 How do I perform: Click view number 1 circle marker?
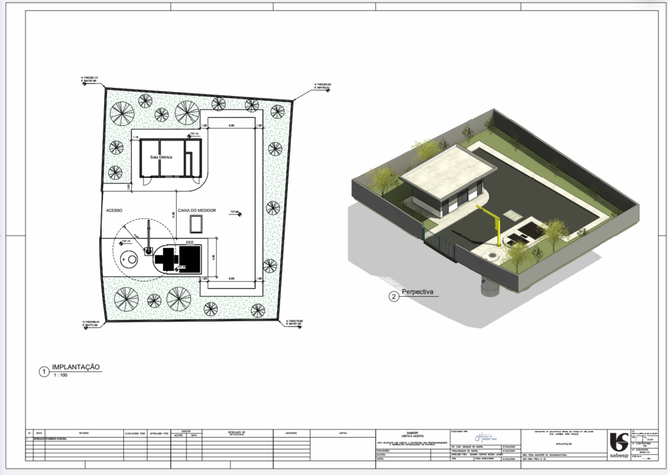(44, 371)
